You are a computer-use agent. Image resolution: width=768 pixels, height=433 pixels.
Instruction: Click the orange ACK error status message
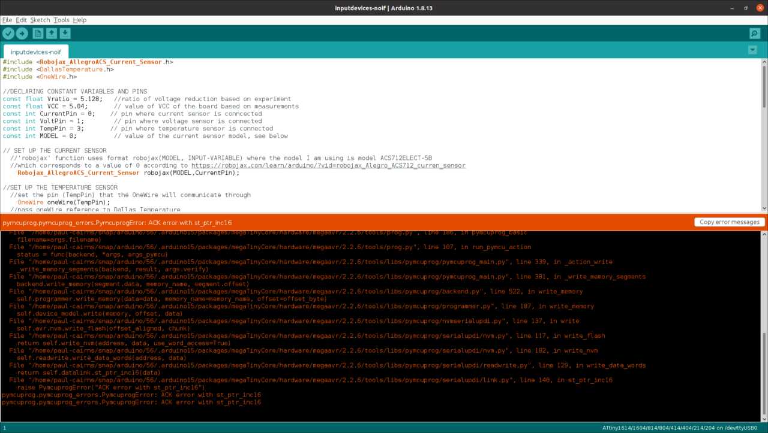[117, 223]
